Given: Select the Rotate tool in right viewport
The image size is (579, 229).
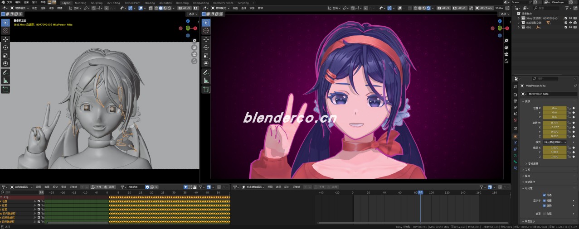Looking at the screenshot, I should click(x=206, y=48).
